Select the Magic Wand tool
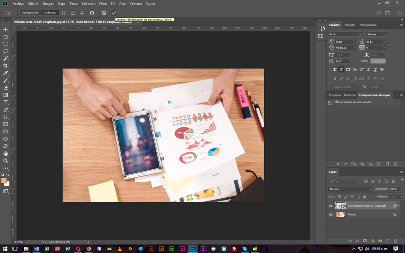The width and height of the screenshot is (405, 253). coord(6,59)
